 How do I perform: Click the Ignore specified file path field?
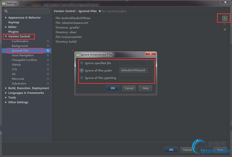coord(133,63)
